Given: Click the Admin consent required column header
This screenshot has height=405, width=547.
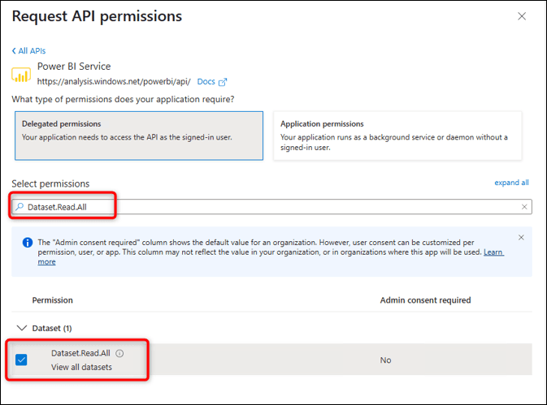Looking at the screenshot, I should click(425, 300).
